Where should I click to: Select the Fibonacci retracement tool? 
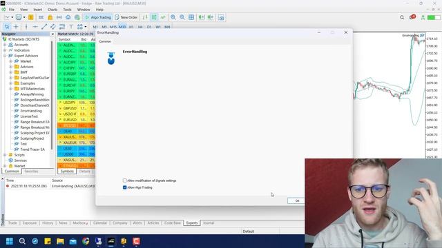[x=62, y=27]
